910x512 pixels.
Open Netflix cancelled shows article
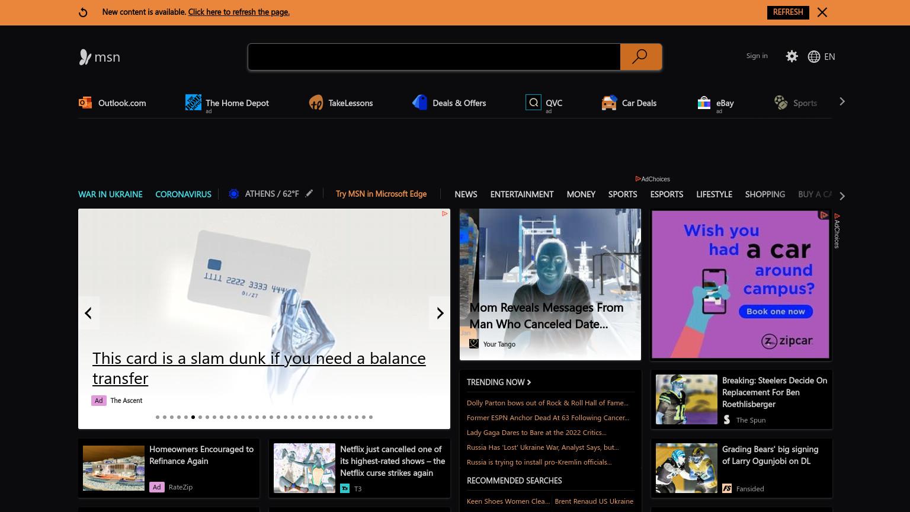[x=392, y=461]
